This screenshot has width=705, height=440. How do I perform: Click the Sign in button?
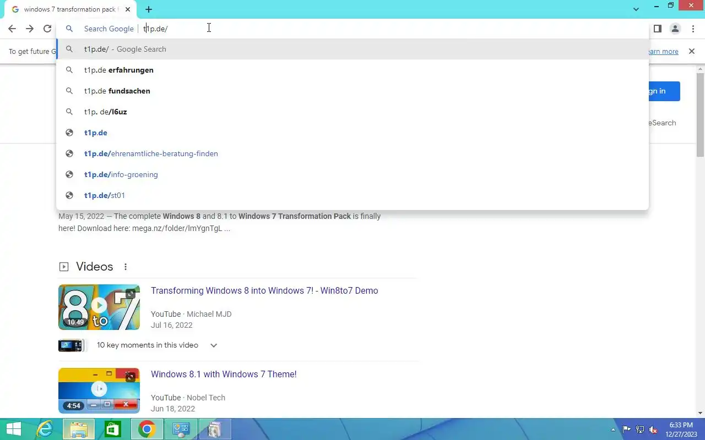click(x=664, y=91)
